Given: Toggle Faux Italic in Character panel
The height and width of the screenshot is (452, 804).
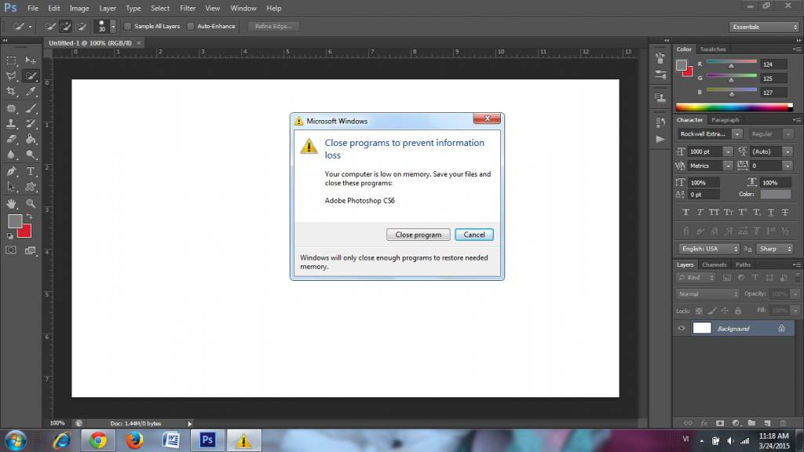Looking at the screenshot, I should tap(700, 212).
